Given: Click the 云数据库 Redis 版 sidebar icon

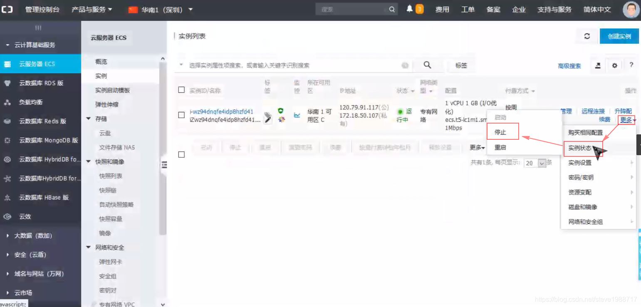Looking at the screenshot, I should coord(7,121).
